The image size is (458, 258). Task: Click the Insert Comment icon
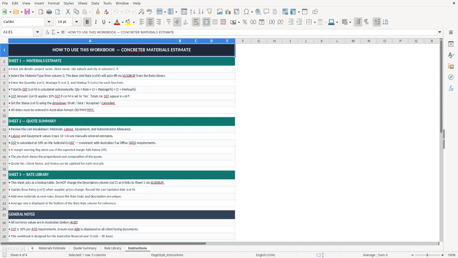pos(266,12)
